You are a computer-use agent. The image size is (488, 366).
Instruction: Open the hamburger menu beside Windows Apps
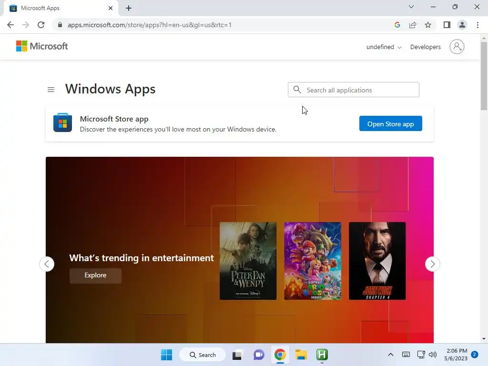tap(51, 90)
